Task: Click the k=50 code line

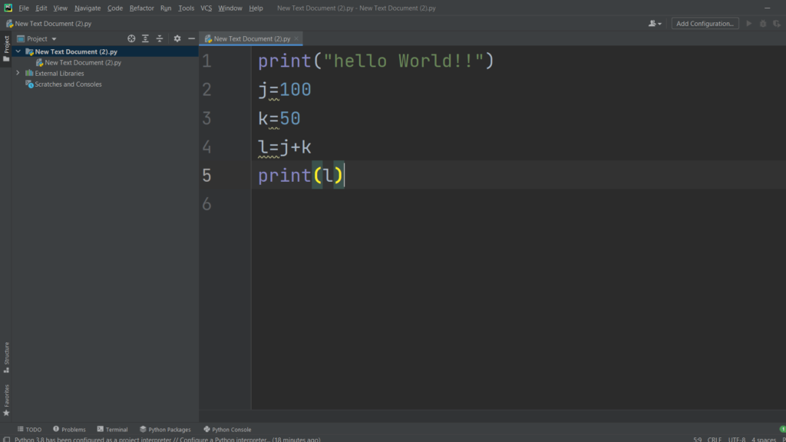Action: pos(279,118)
